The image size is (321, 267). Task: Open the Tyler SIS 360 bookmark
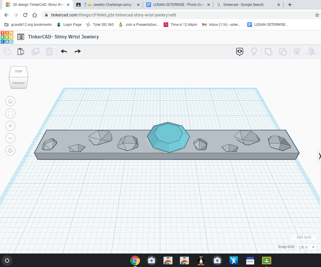tap(100, 25)
